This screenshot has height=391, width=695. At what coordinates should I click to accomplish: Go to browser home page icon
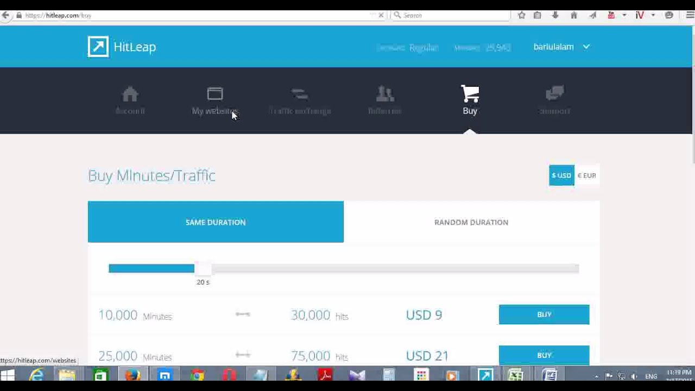pos(574,15)
